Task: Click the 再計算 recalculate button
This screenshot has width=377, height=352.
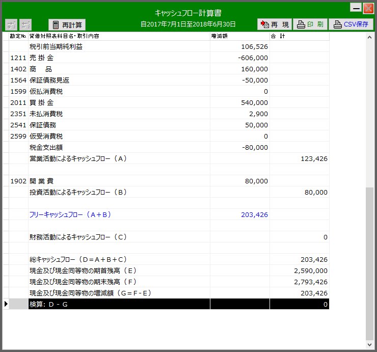Action: pyautogui.click(x=67, y=24)
